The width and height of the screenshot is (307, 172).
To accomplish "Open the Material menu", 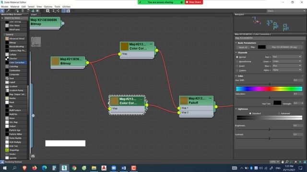I will 15,7.
